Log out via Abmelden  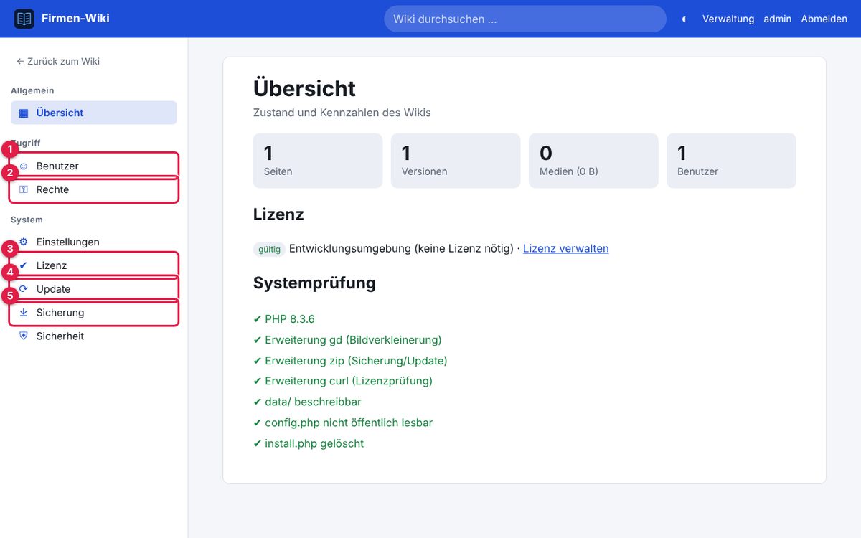pyautogui.click(x=824, y=19)
